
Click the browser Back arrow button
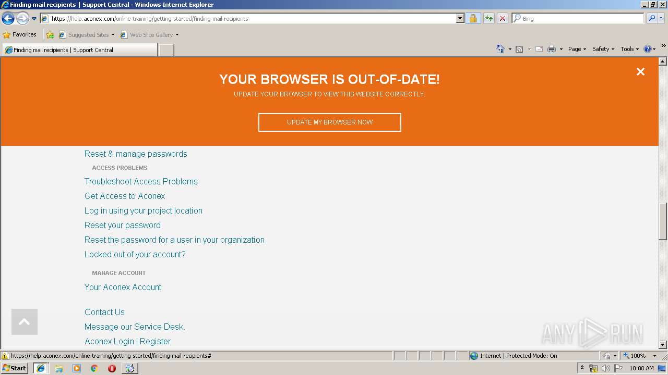tap(8, 19)
